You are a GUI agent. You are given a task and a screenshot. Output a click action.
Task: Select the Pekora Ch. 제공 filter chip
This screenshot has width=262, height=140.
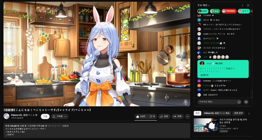click(x=217, y=113)
